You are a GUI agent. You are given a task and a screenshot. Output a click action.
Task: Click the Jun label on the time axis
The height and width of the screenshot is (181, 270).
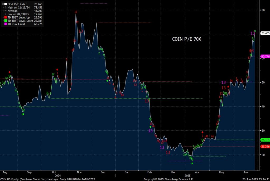point(246,172)
